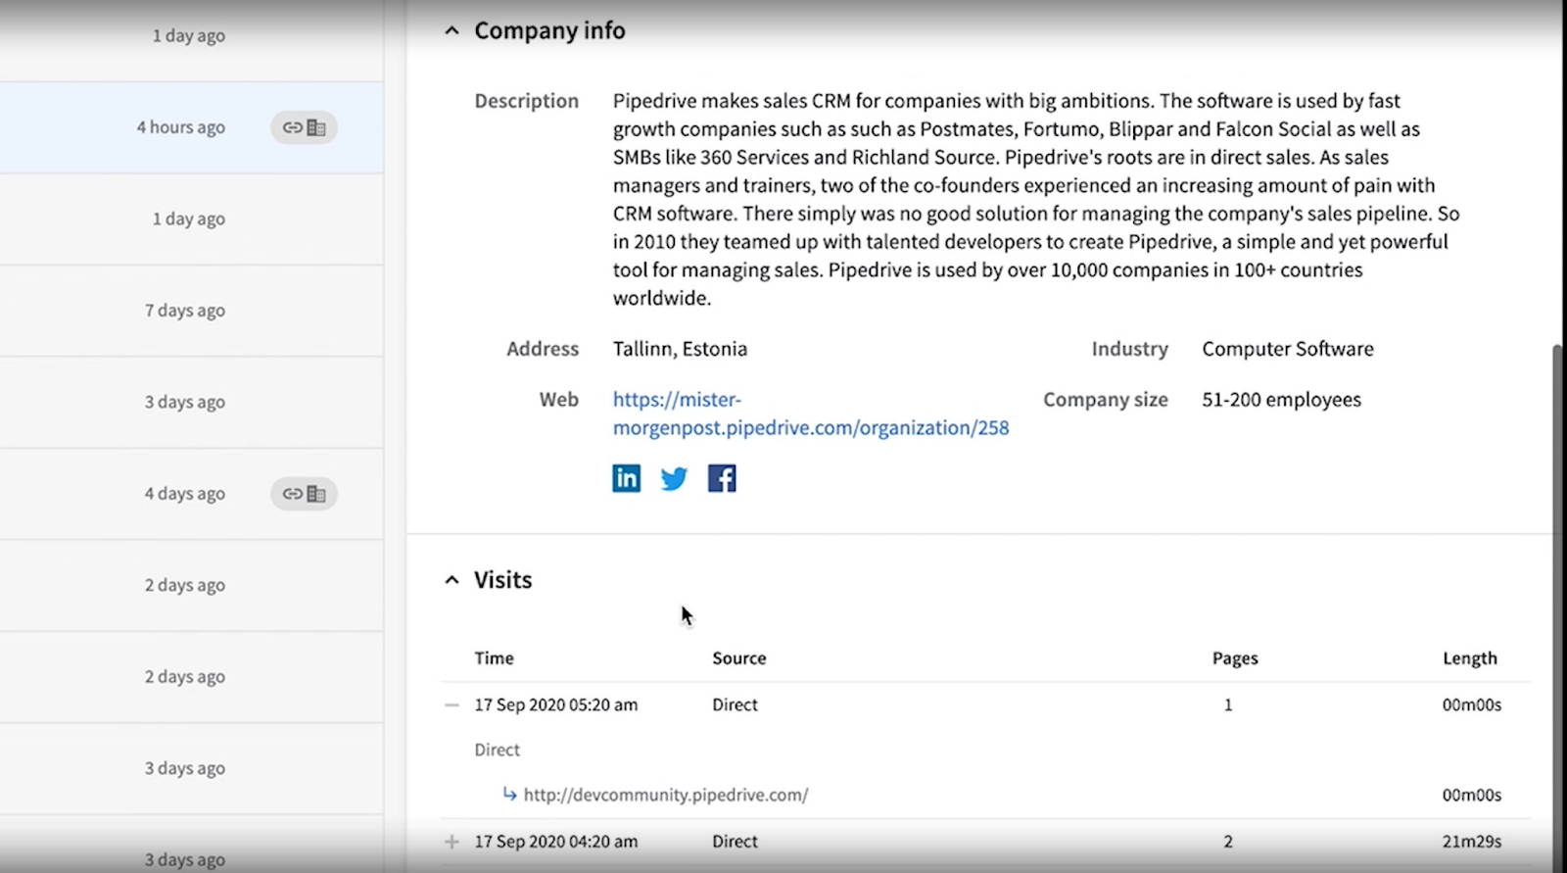
Task: Select the '7 days ago' visitor row
Action: (x=191, y=311)
